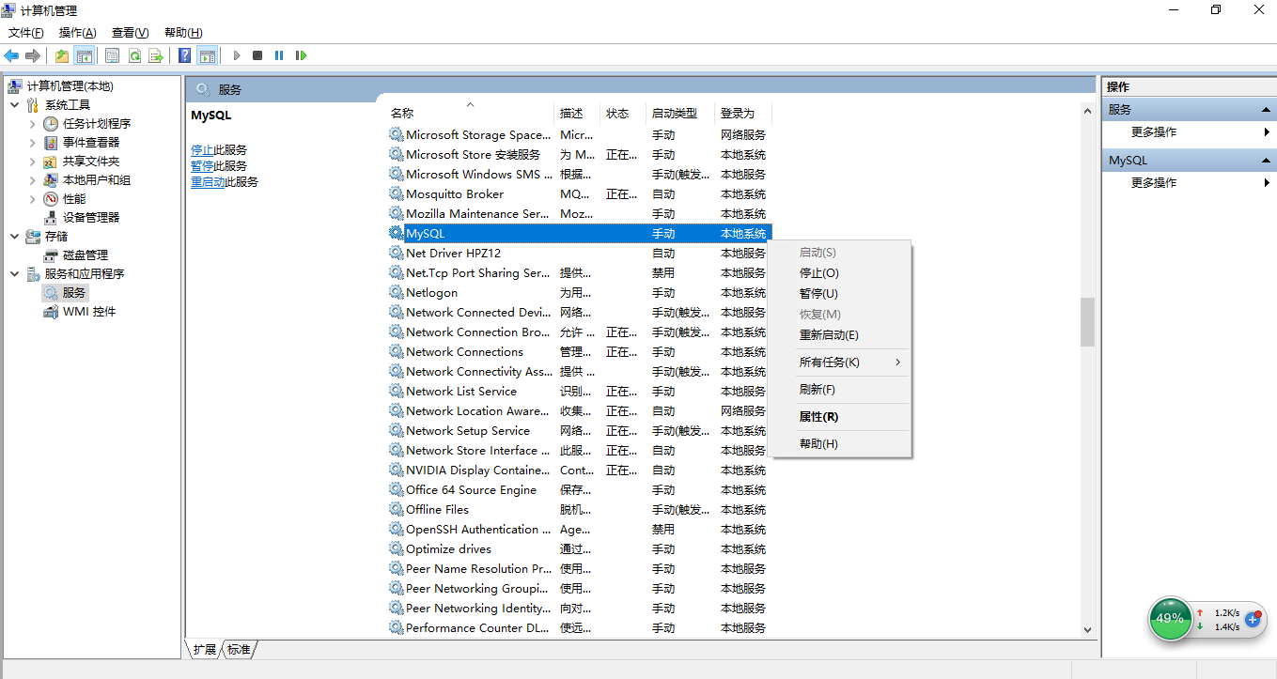
Task: Collapse the 服务和应用程序 tree node
Action: 14,274
